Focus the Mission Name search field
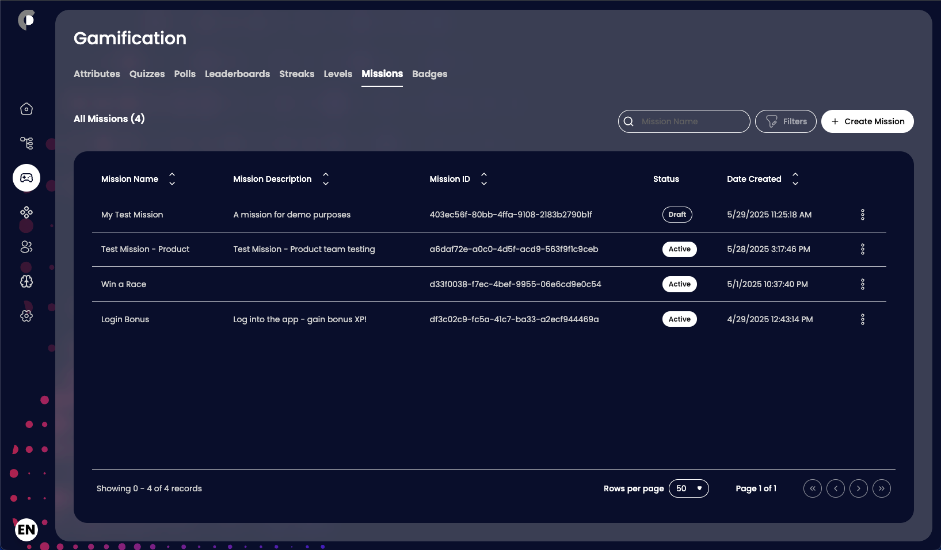Image resolution: width=941 pixels, height=550 pixels. click(691, 121)
